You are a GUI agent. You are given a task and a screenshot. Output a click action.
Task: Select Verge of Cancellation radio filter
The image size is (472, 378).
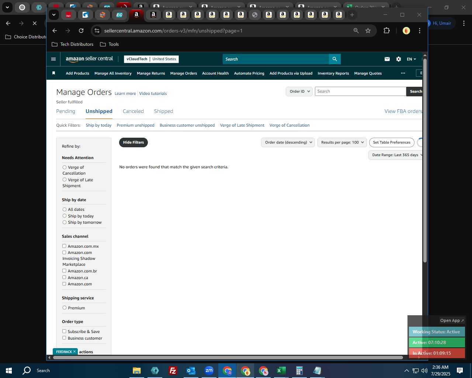(x=65, y=168)
